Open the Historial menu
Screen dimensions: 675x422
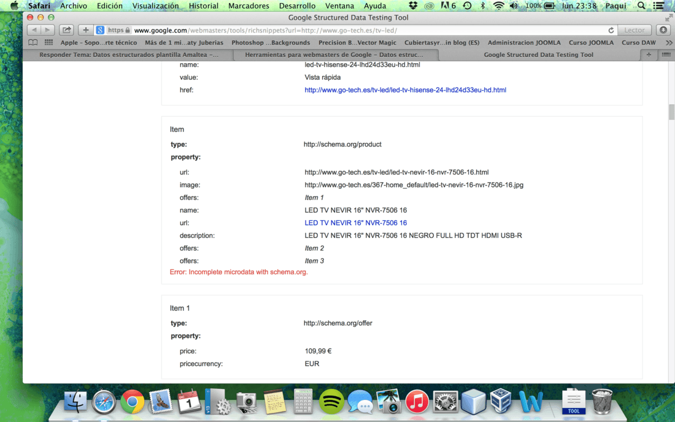(x=204, y=6)
